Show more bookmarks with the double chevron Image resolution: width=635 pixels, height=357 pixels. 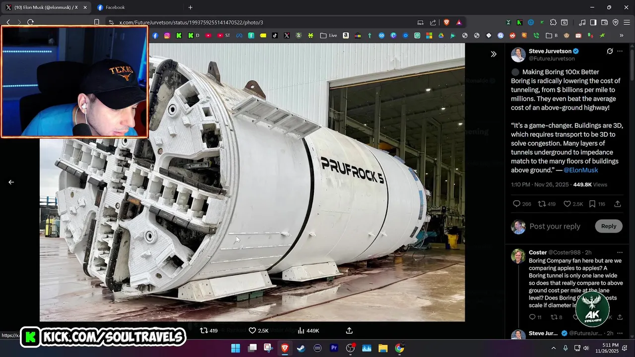point(621,36)
